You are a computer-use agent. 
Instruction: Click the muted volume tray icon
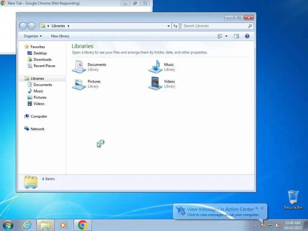pos(278,225)
